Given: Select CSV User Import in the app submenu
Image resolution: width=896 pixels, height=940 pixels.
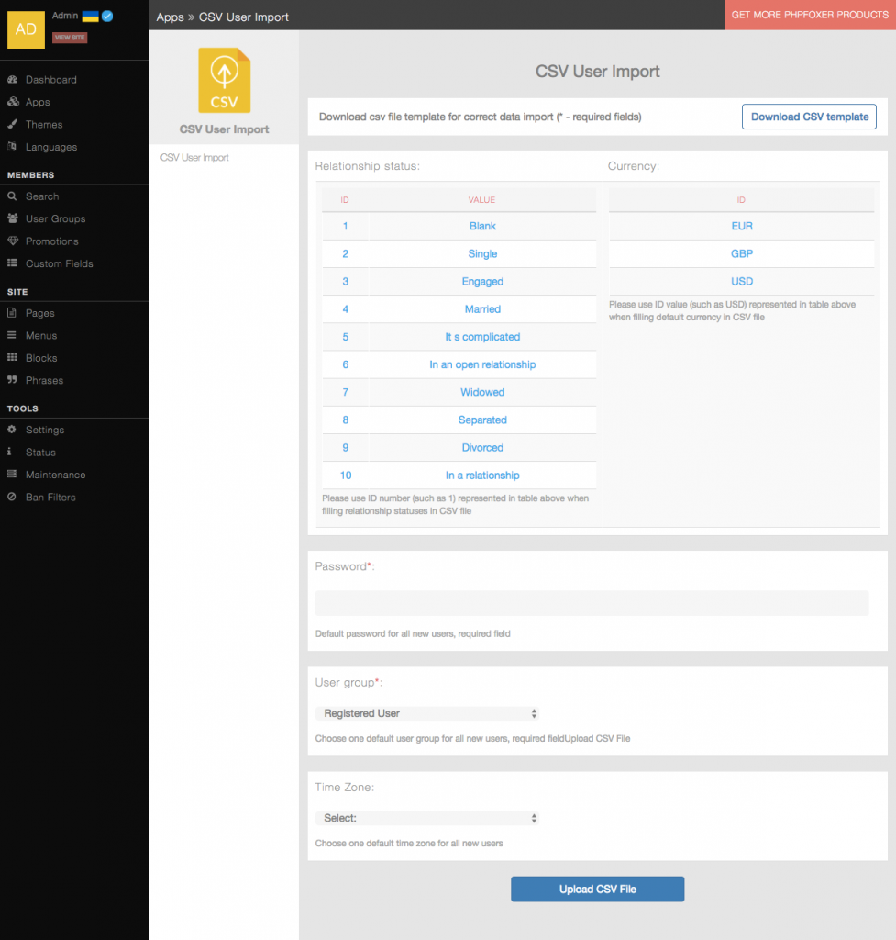Looking at the screenshot, I should (193, 157).
